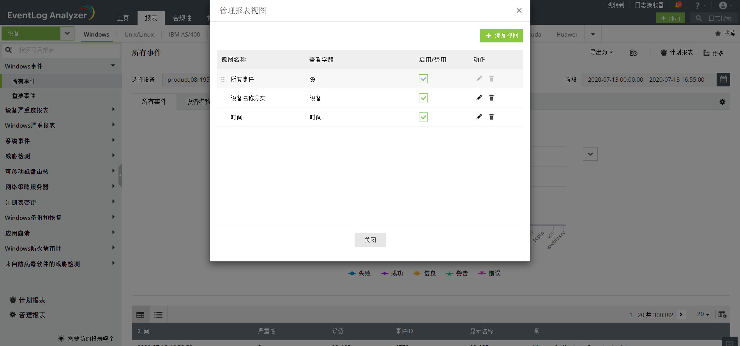Toggle the 设备名称分类 view enable checkbox
Viewport: 740px width, 346px height.
(423, 98)
